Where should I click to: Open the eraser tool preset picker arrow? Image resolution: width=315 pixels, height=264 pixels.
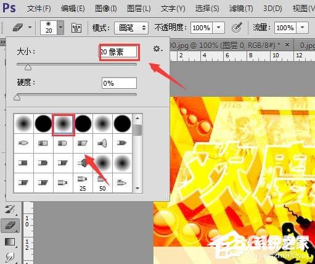tap(30, 27)
